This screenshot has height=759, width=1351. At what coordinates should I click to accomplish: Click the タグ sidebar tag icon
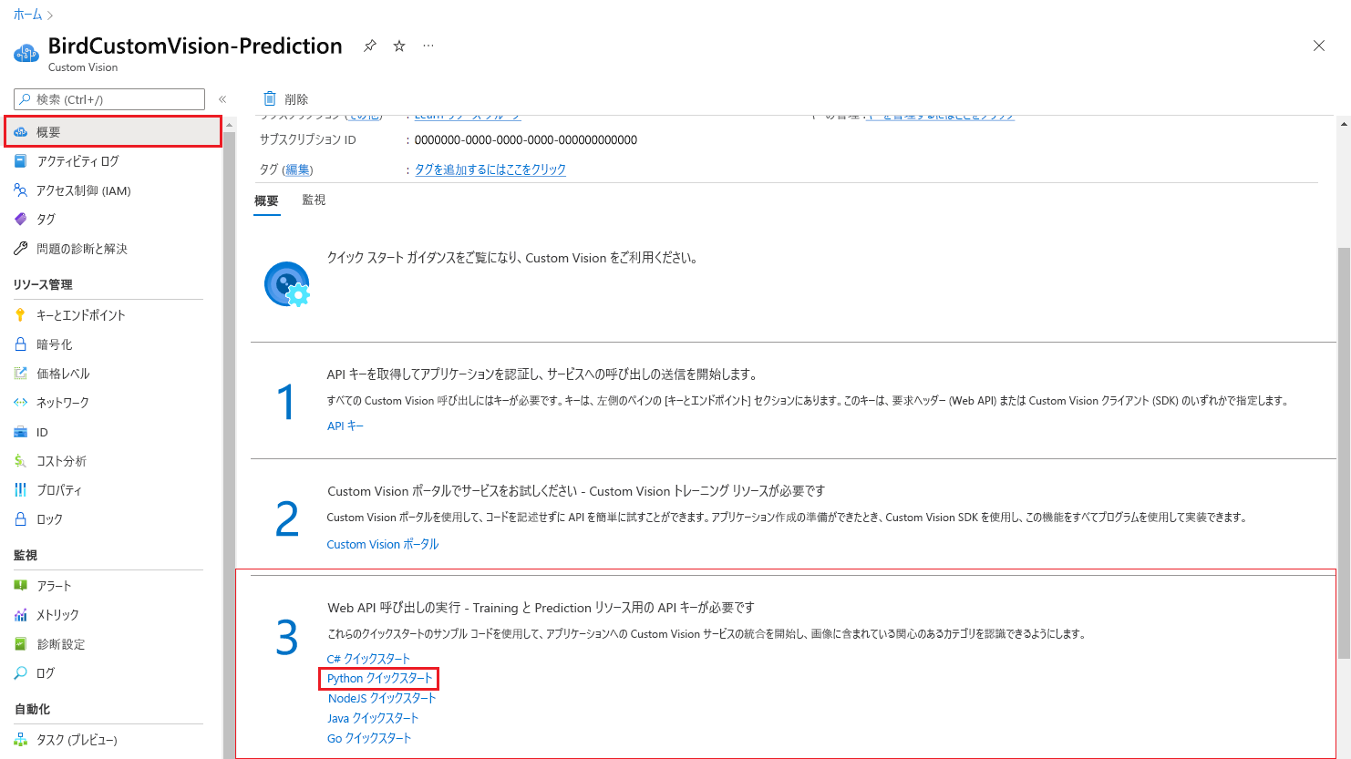pyautogui.click(x=20, y=220)
